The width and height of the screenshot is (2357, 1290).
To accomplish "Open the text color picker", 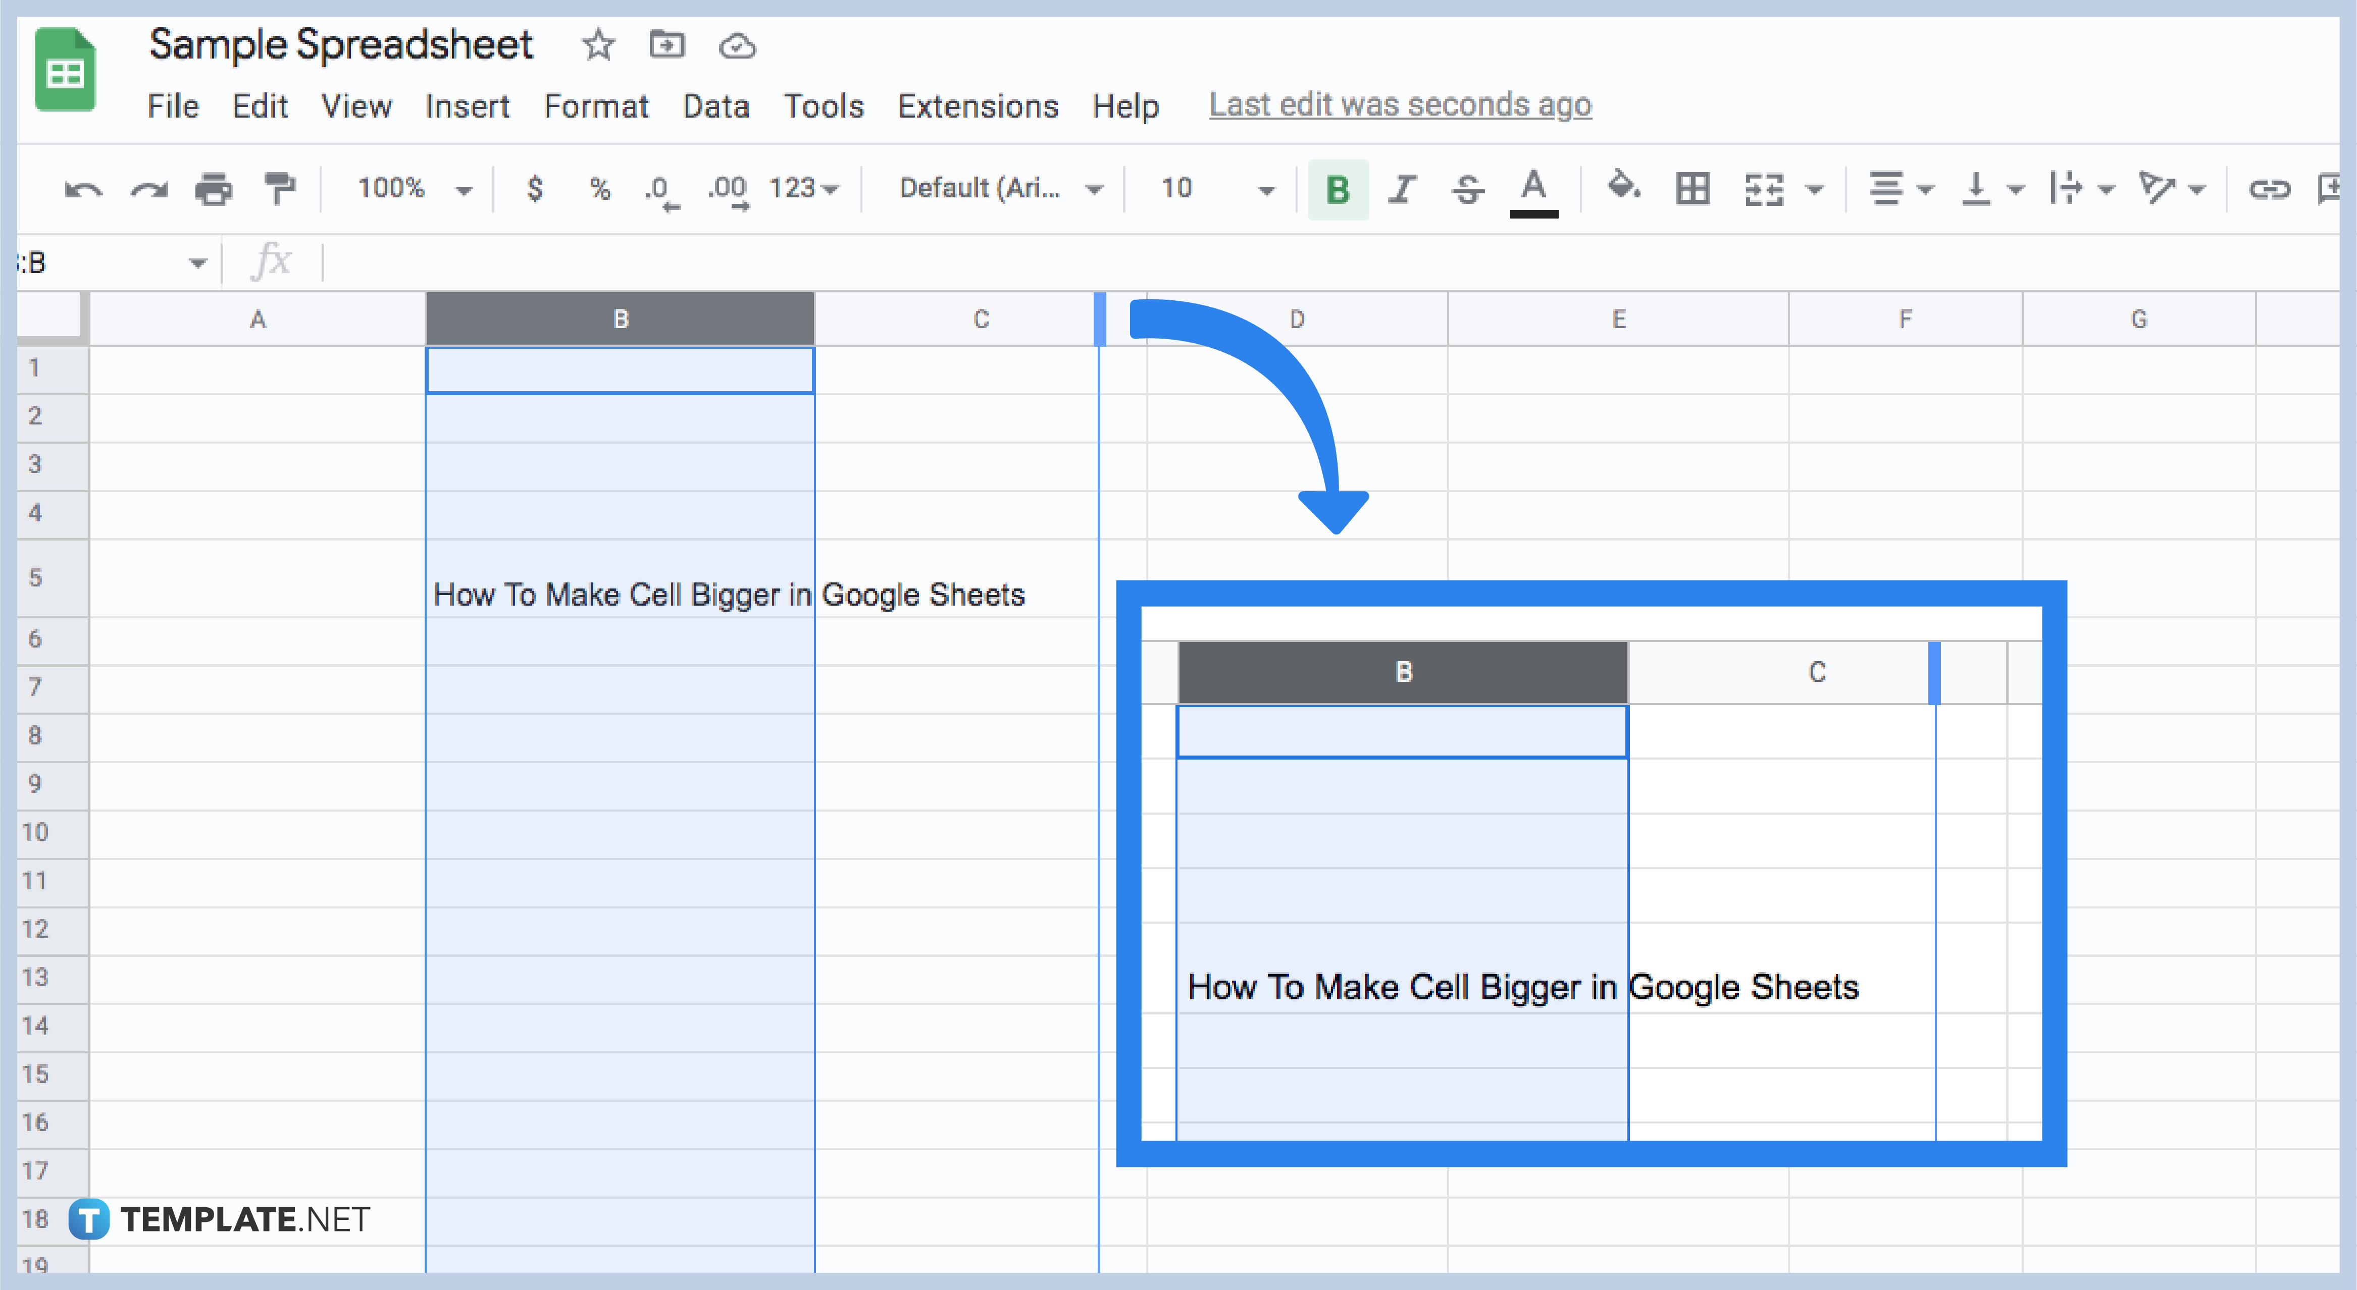I will (x=1533, y=189).
